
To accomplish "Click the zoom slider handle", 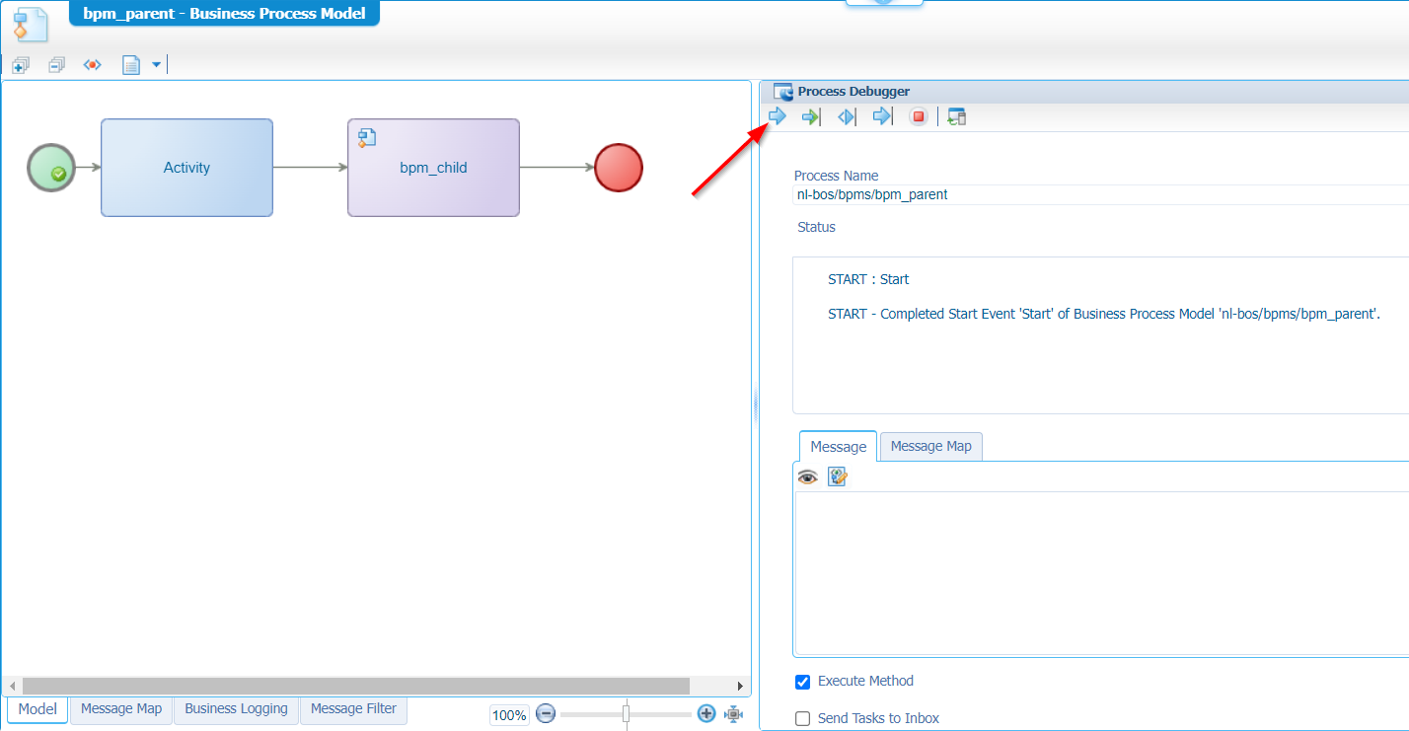I will [x=626, y=714].
